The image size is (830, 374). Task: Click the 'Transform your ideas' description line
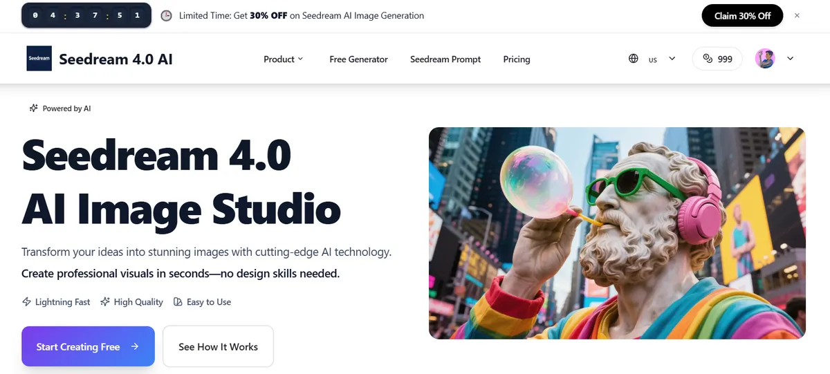(207, 252)
